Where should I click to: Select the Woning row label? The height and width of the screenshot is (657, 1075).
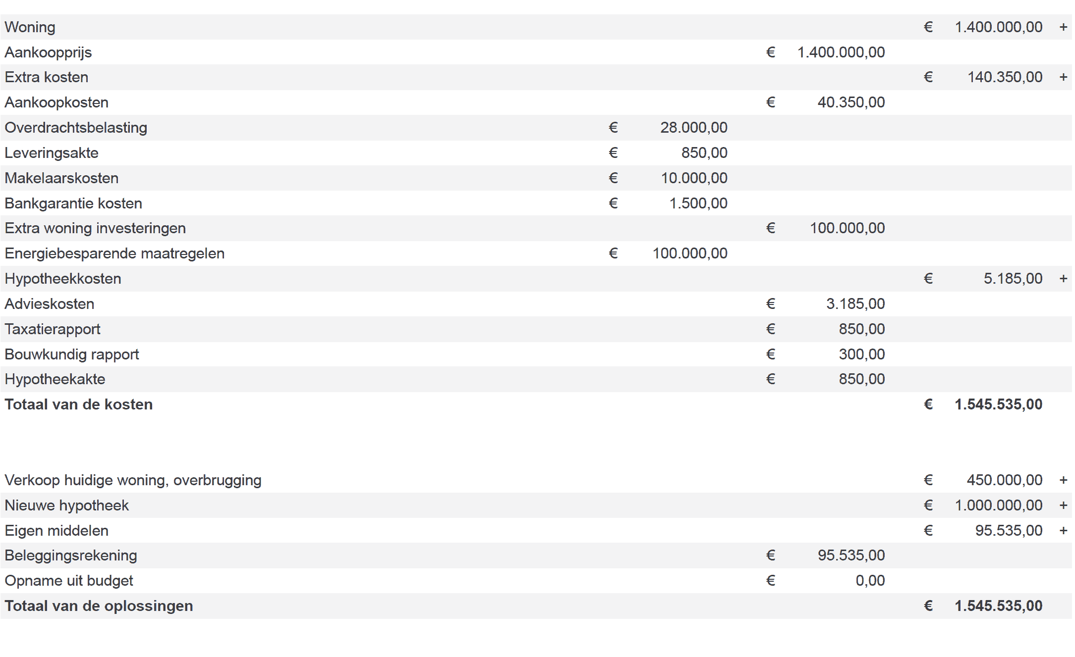[x=30, y=27]
